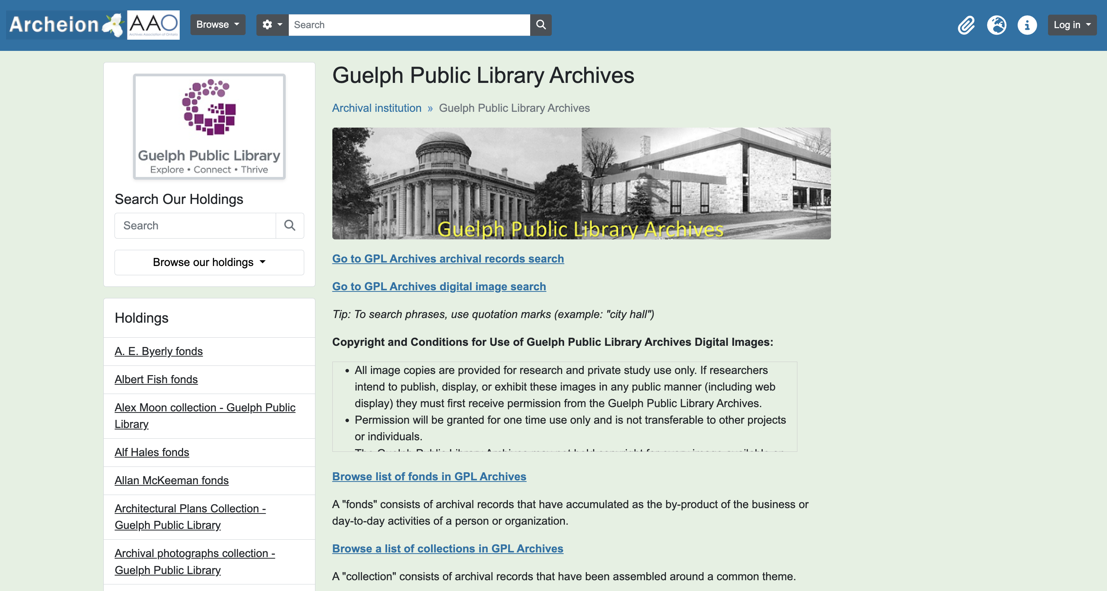Open the language globe icon
The width and height of the screenshot is (1107, 591).
click(x=997, y=25)
